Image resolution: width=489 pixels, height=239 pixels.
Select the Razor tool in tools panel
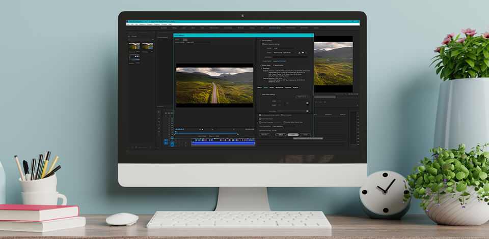tap(159, 122)
